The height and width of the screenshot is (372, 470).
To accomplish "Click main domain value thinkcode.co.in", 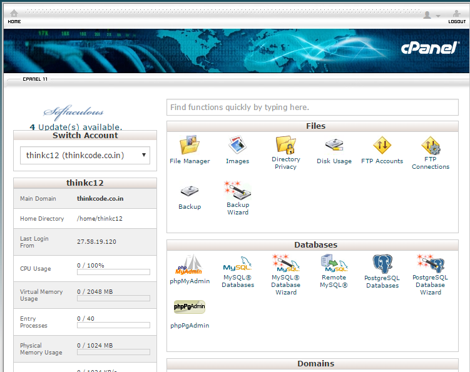I will pyautogui.click(x=100, y=199).
